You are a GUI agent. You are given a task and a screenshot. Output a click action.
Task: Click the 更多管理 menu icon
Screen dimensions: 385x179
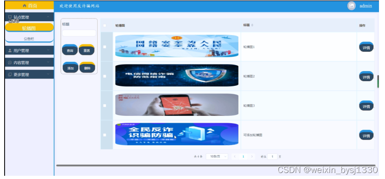click(10, 74)
